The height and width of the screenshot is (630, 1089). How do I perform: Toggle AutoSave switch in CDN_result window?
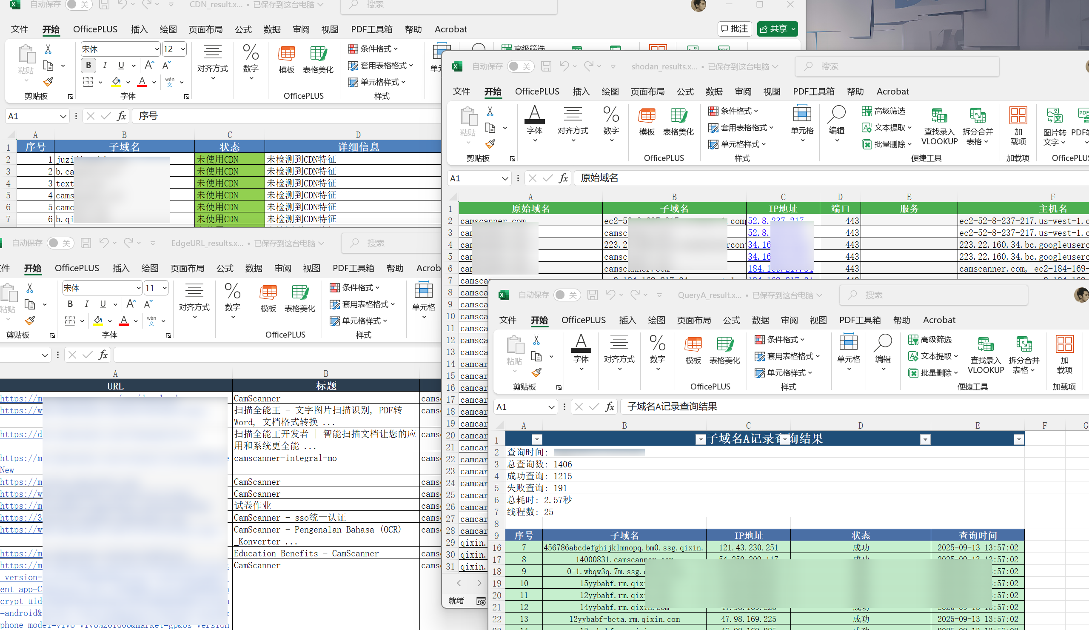[78, 5]
